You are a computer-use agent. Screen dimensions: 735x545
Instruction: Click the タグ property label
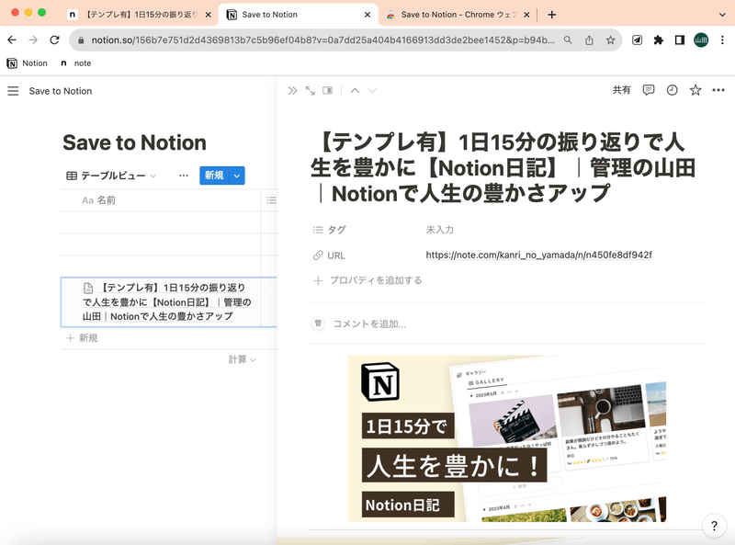pos(330,230)
